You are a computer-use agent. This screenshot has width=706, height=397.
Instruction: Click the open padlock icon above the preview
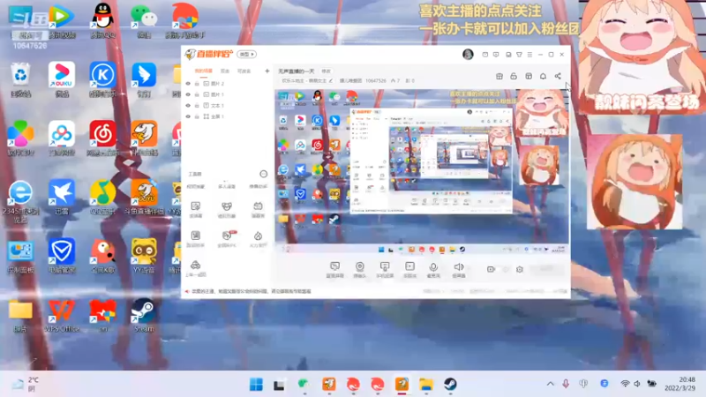(514, 76)
